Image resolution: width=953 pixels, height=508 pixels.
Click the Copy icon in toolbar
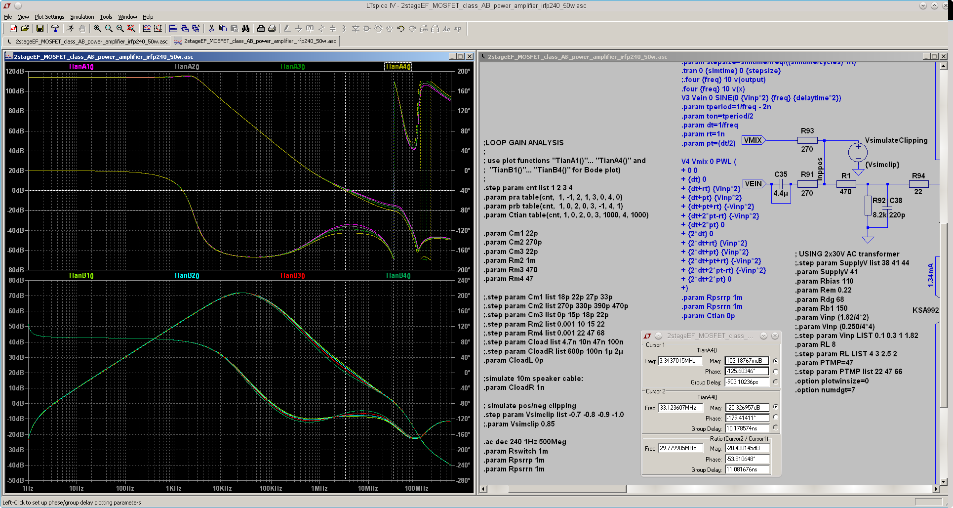(223, 29)
